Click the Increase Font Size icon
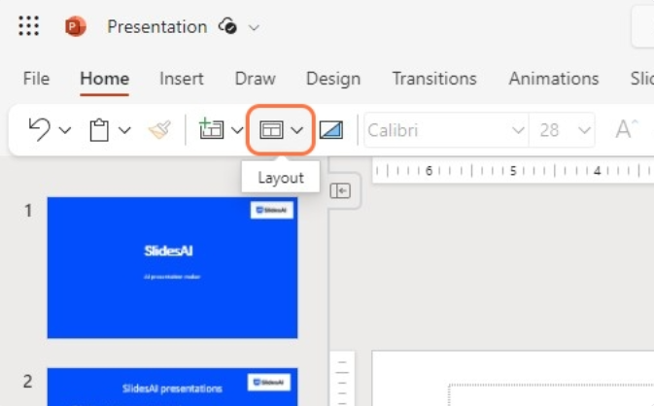Viewport: 654px width, 406px height. tap(626, 129)
